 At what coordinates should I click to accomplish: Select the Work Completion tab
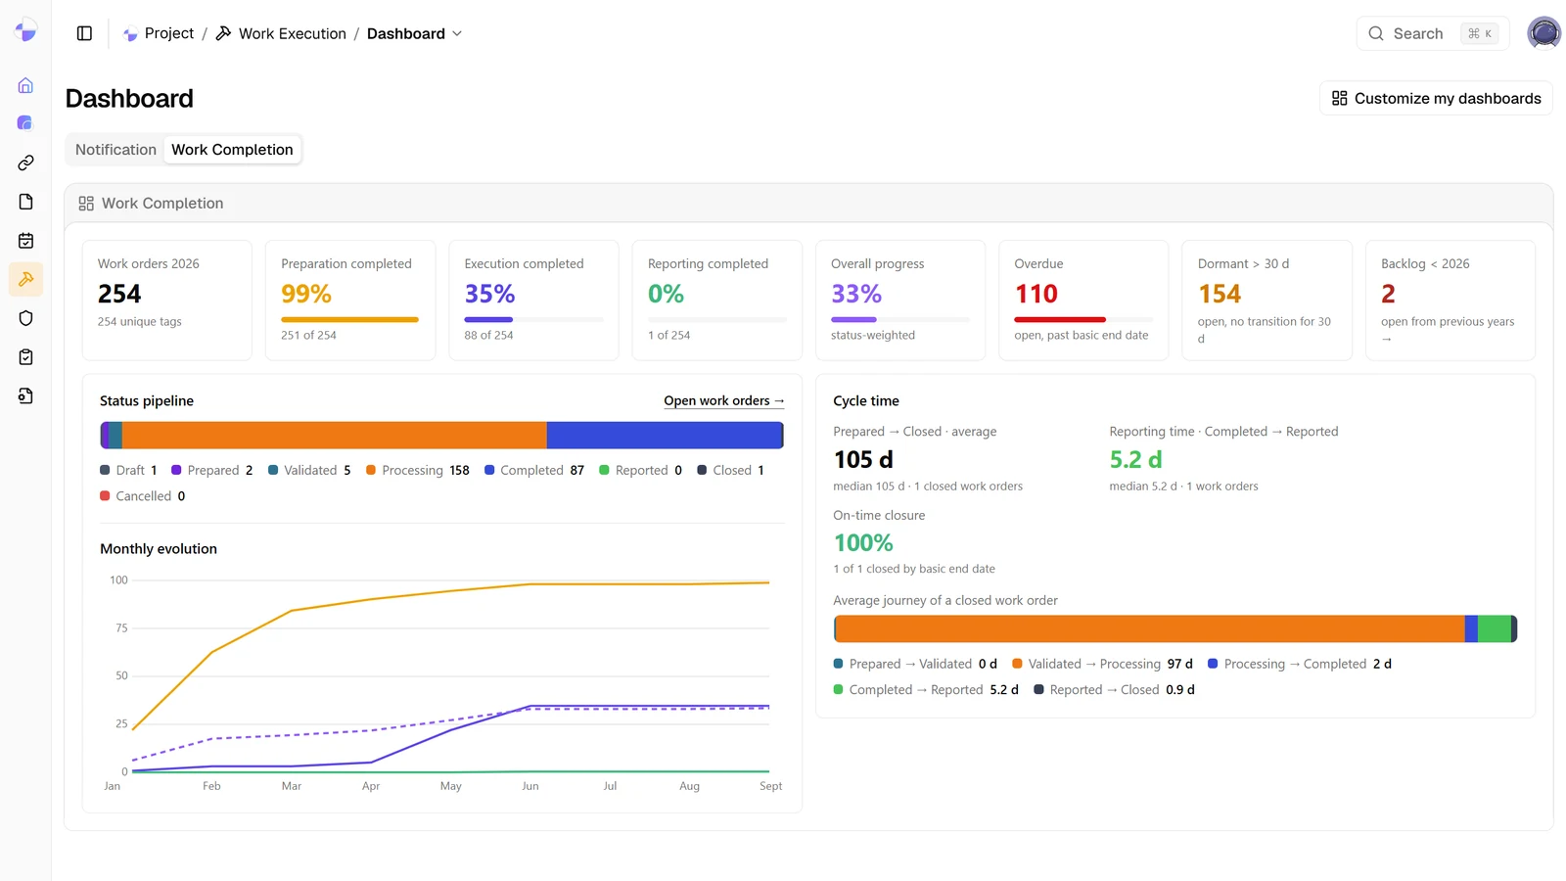(x=232, y=150)
